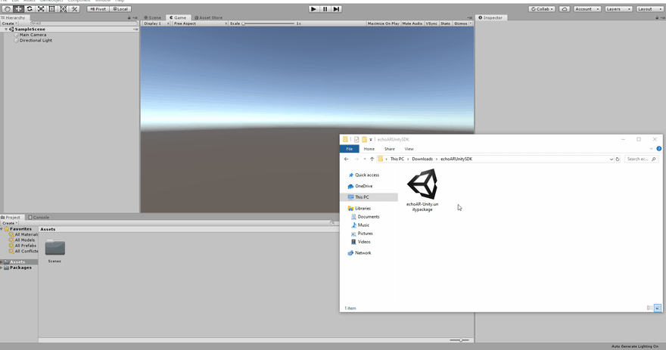666x350 pixels.
Task: Open the Account dropdown
Action: (587, 9)
